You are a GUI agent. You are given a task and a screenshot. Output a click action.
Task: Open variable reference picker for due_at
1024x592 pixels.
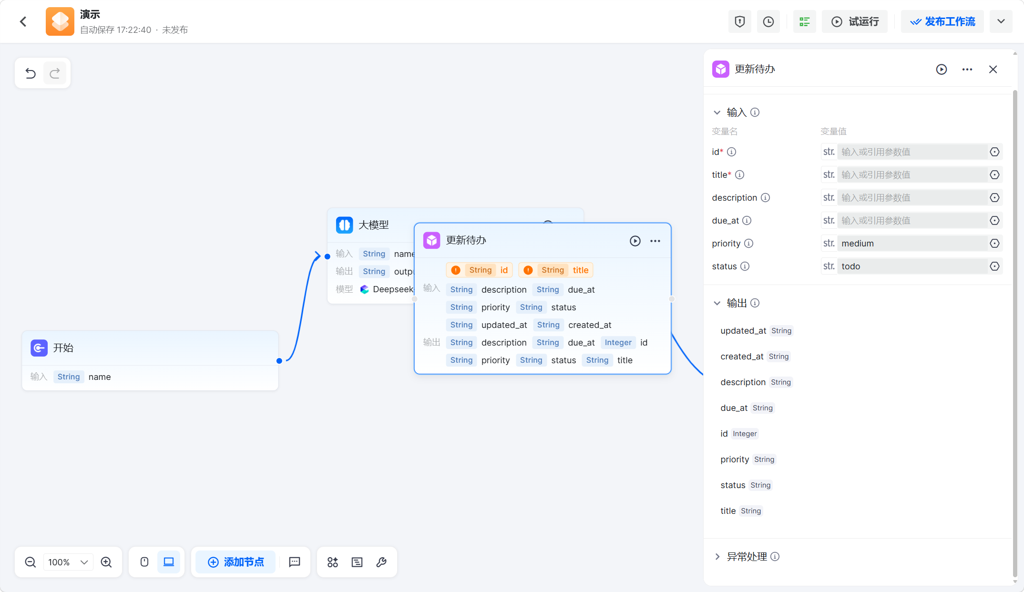pos(994,221)
